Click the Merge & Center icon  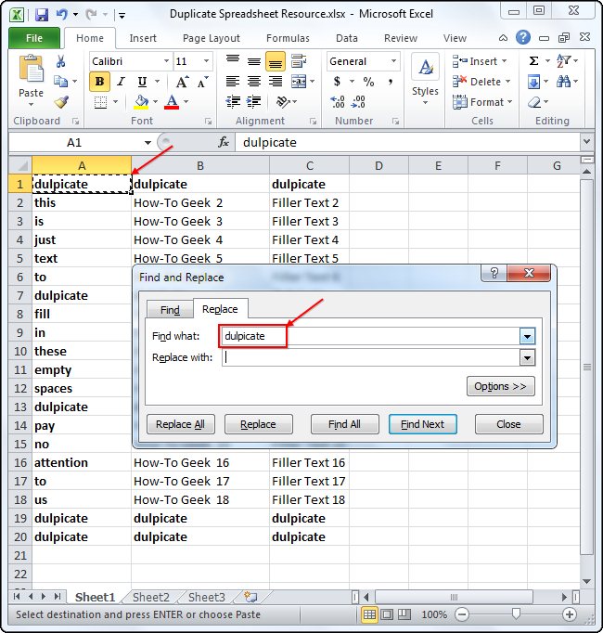point(299,82)
